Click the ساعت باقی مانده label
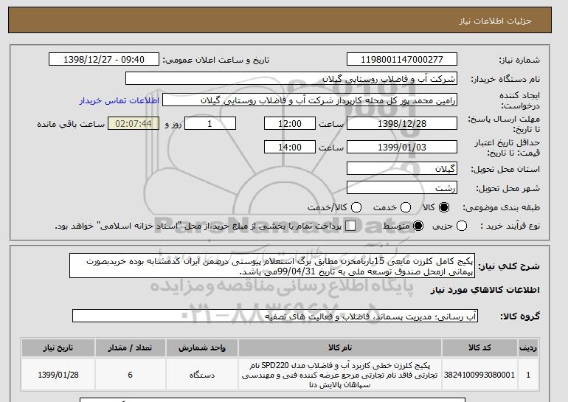 (x=71, y=124)
